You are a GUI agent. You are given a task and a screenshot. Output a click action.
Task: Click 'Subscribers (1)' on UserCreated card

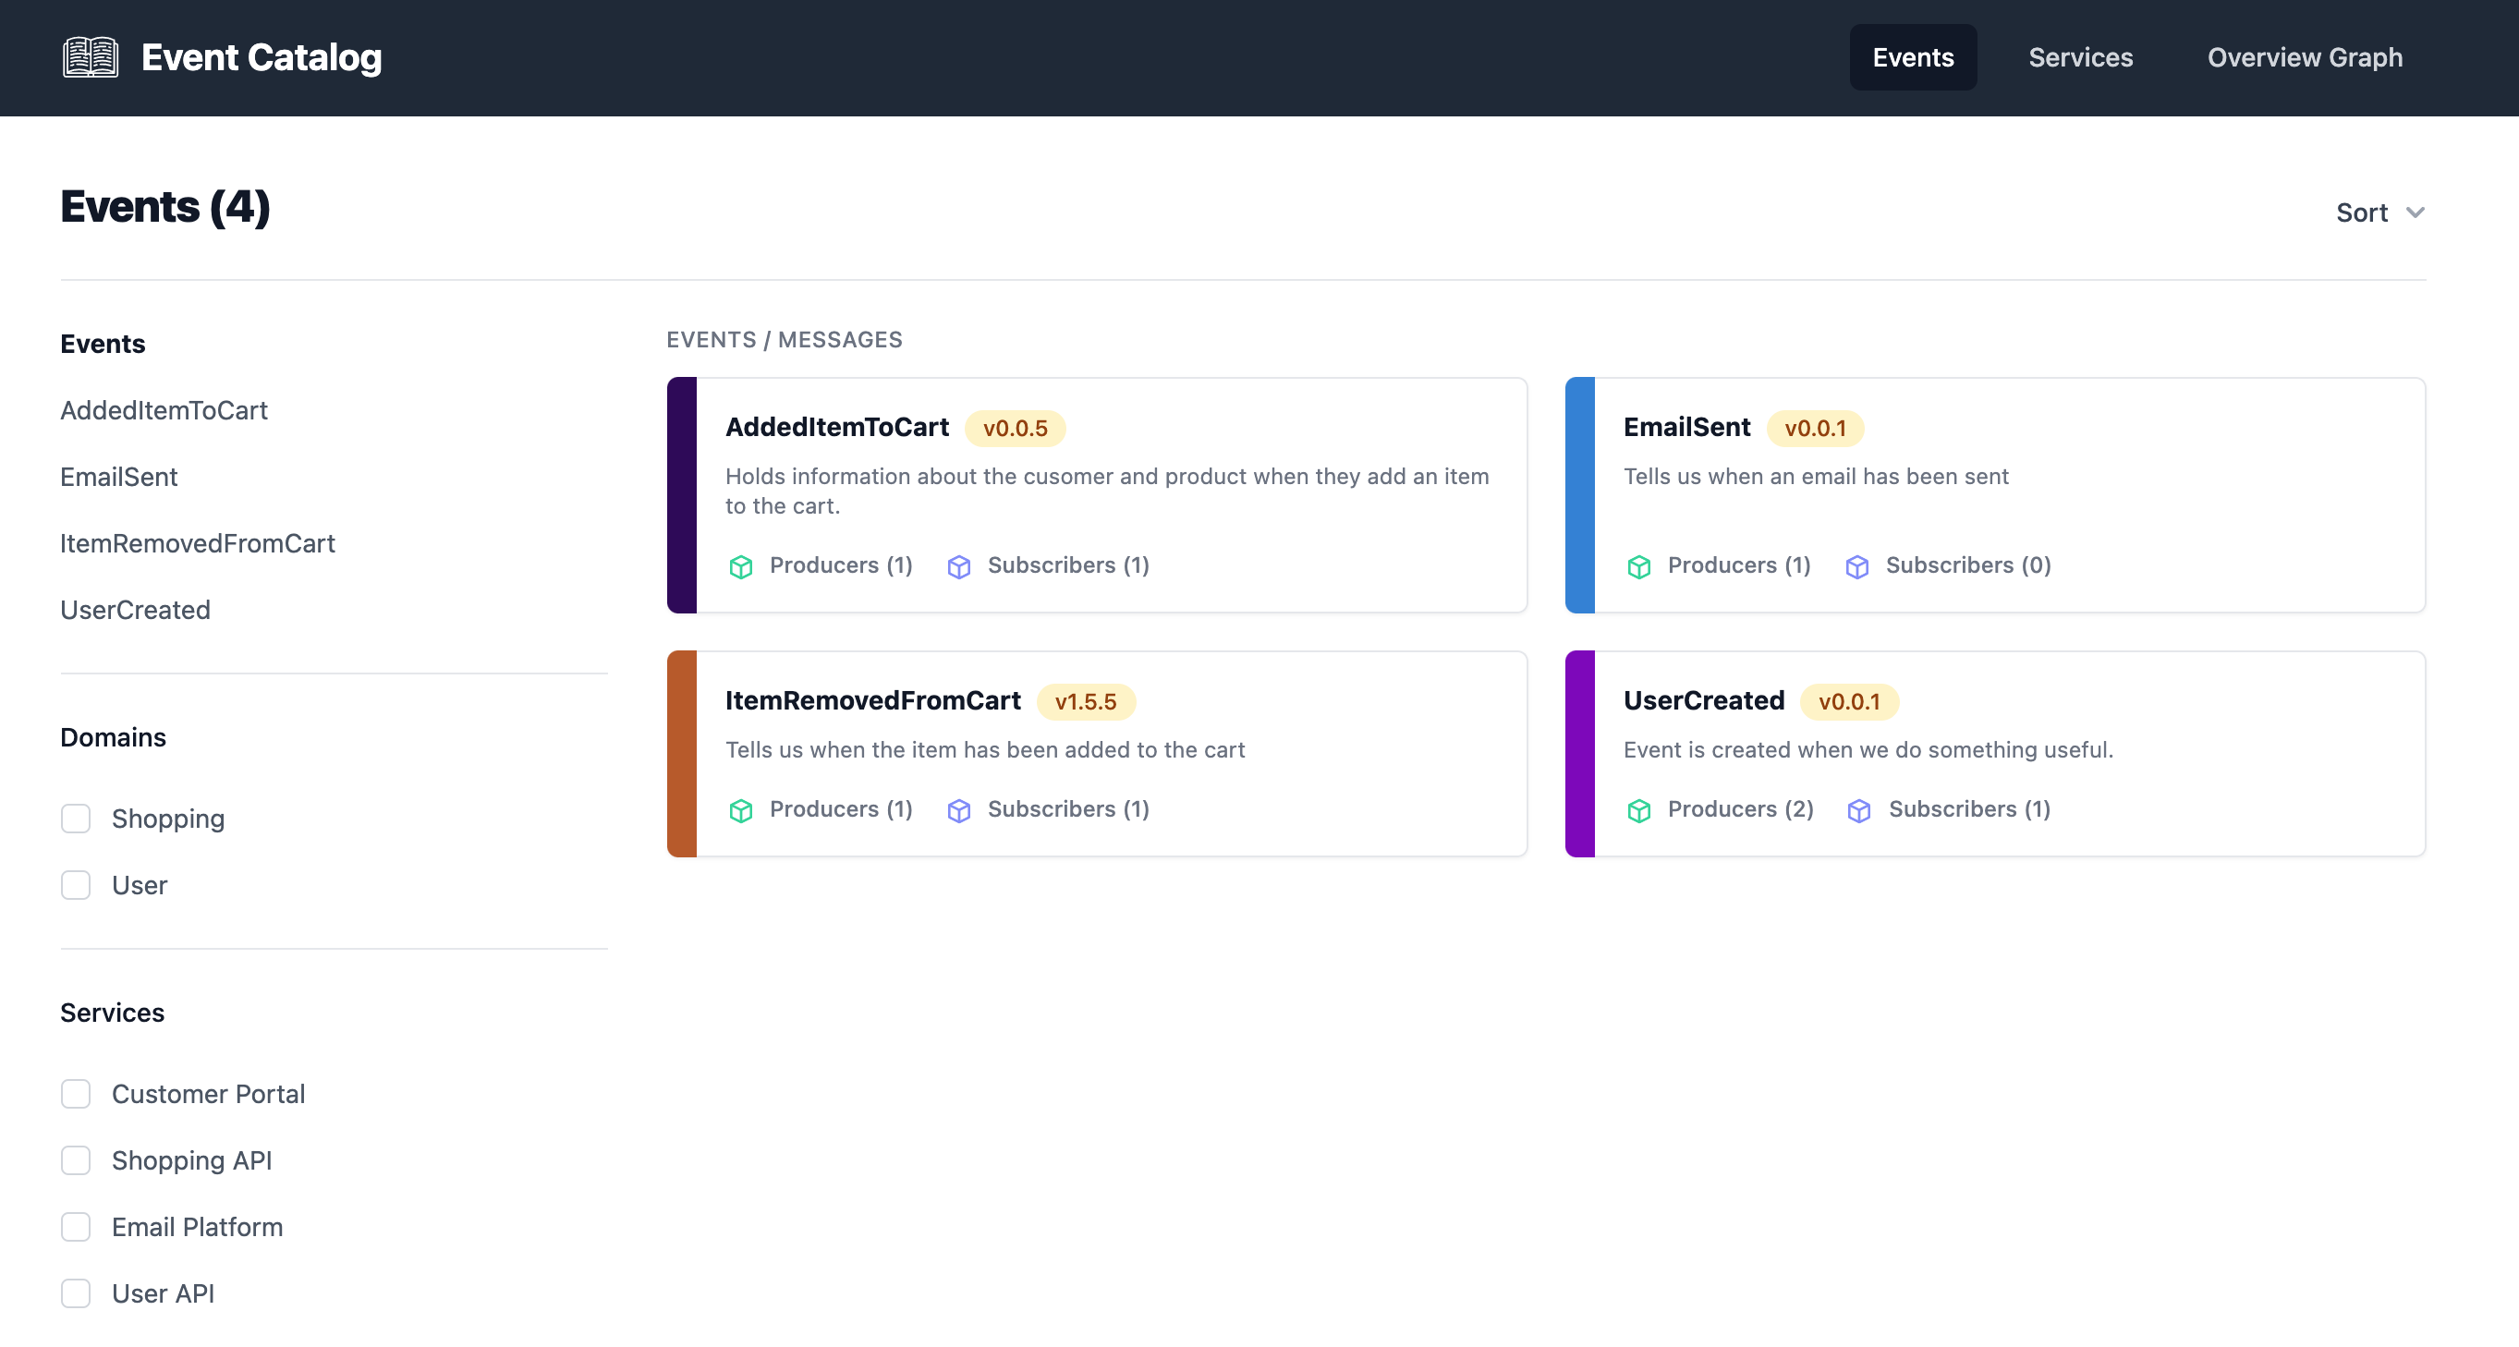[1969, 809]
